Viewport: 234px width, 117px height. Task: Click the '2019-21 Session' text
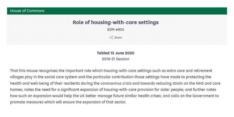tap(115, 59)
